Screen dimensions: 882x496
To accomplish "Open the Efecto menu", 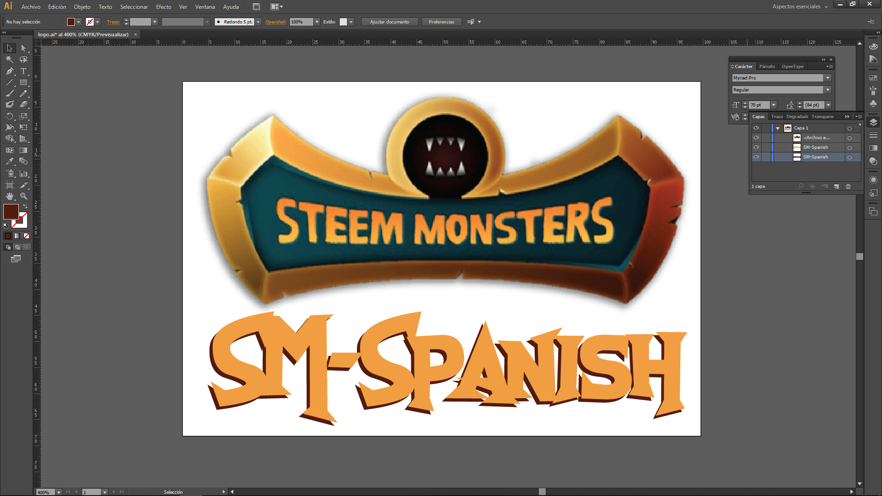I will (164, 7).
